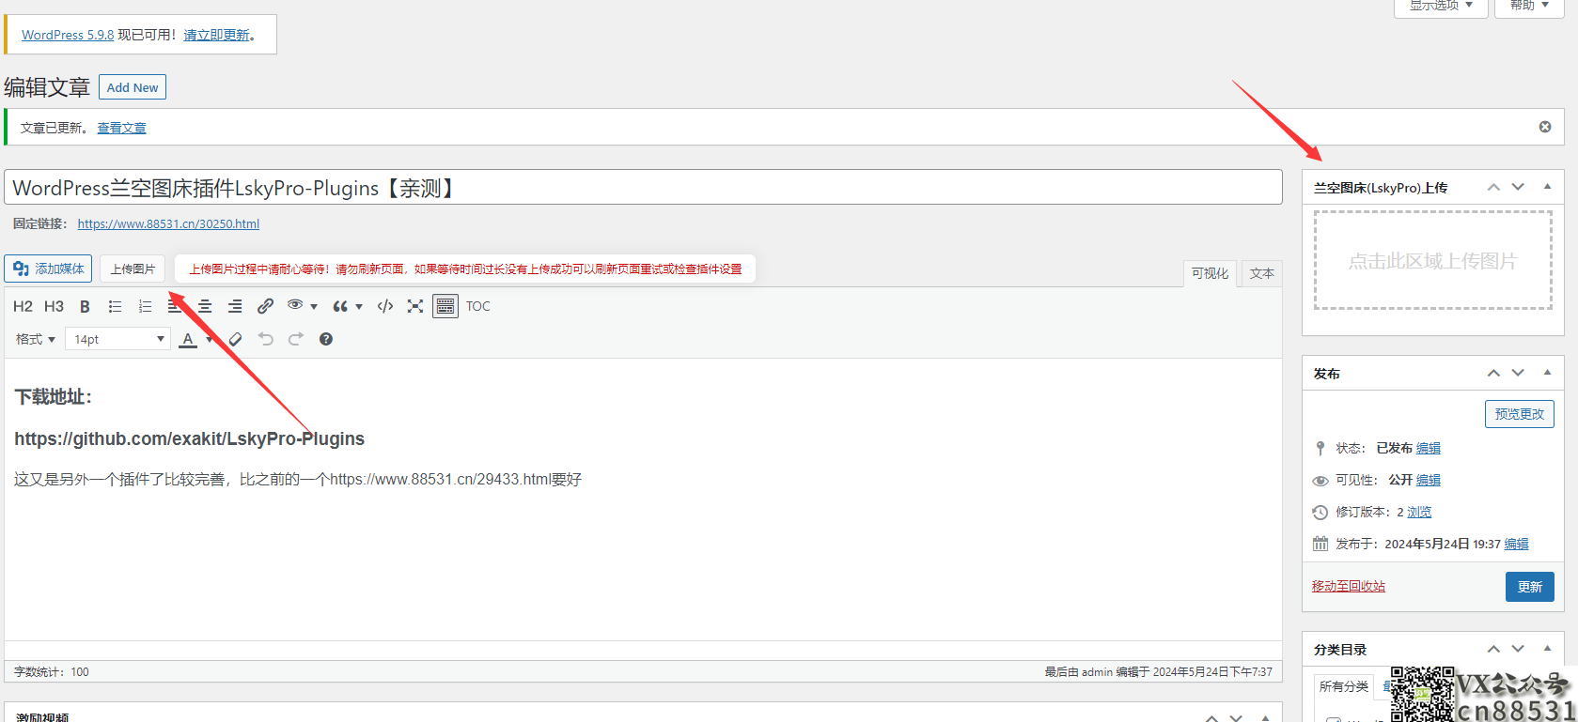Click the 上传图片 button

133,269
